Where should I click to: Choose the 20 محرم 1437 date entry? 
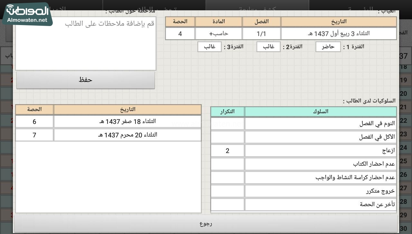(x=127, y=135)
